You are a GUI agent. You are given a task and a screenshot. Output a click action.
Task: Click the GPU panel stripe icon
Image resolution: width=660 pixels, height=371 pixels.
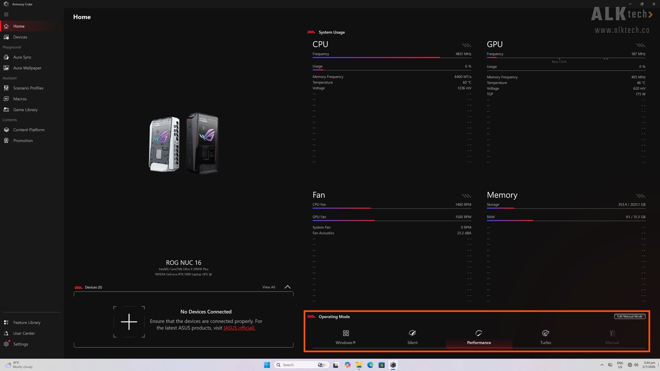[x=640, y=45]
